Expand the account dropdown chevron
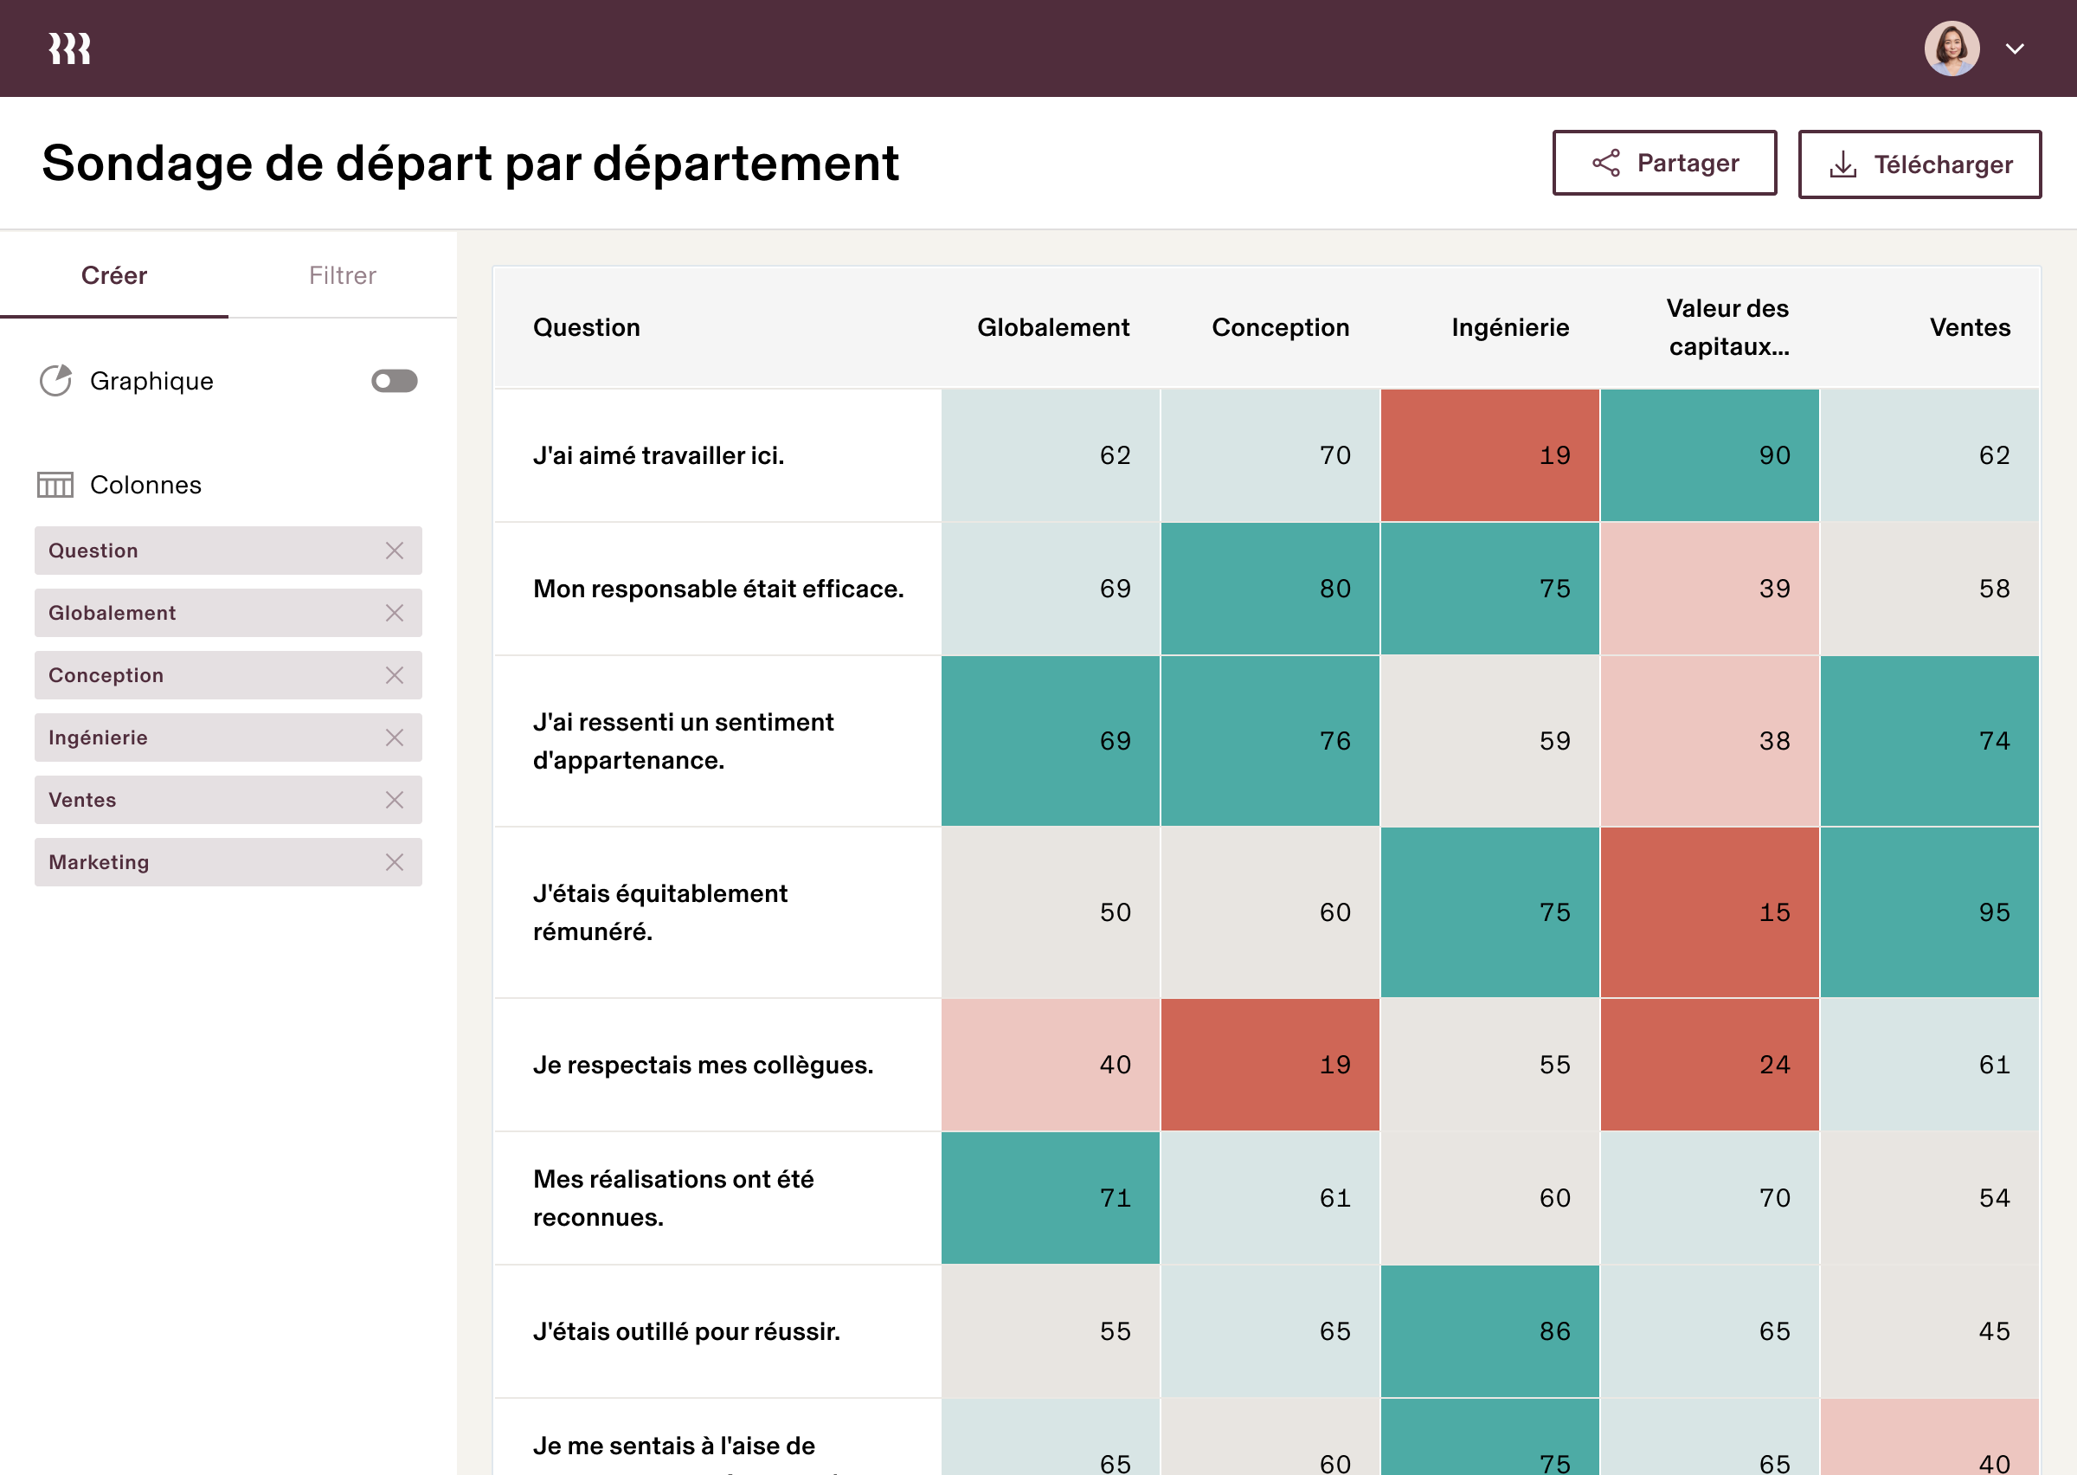The image size is (2077, 1475). (2015, 49)
